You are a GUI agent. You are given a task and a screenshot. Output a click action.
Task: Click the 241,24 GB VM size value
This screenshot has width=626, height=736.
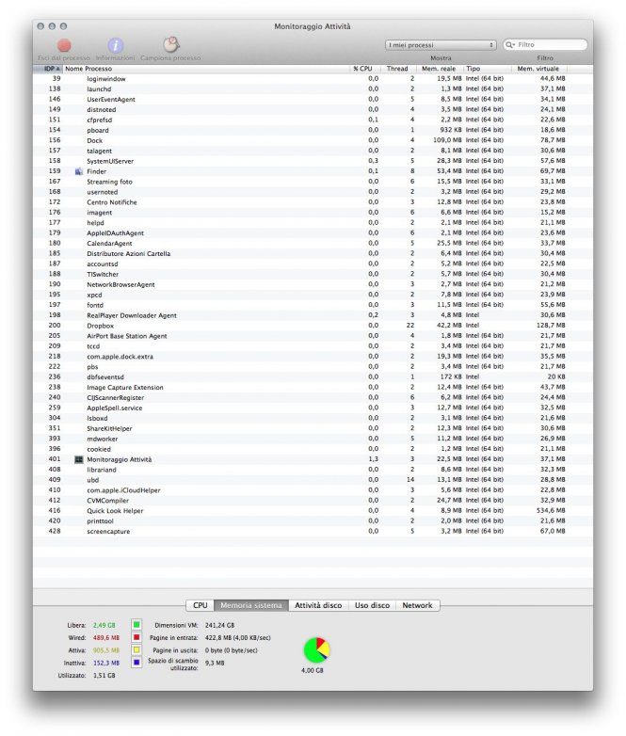tap(219, 626)
